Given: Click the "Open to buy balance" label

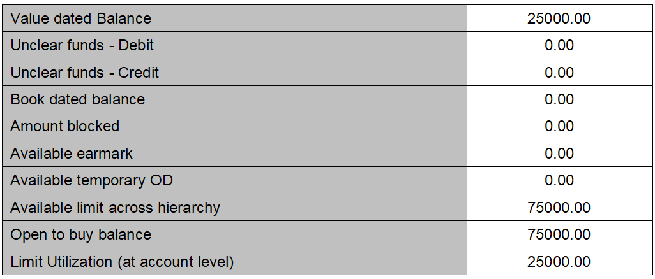Looking at the screenshot, I should [x=81, y=234].
